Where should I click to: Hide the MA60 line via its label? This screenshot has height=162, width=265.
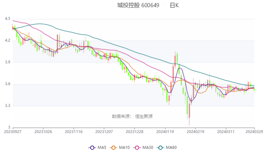[x=172, y=147]
